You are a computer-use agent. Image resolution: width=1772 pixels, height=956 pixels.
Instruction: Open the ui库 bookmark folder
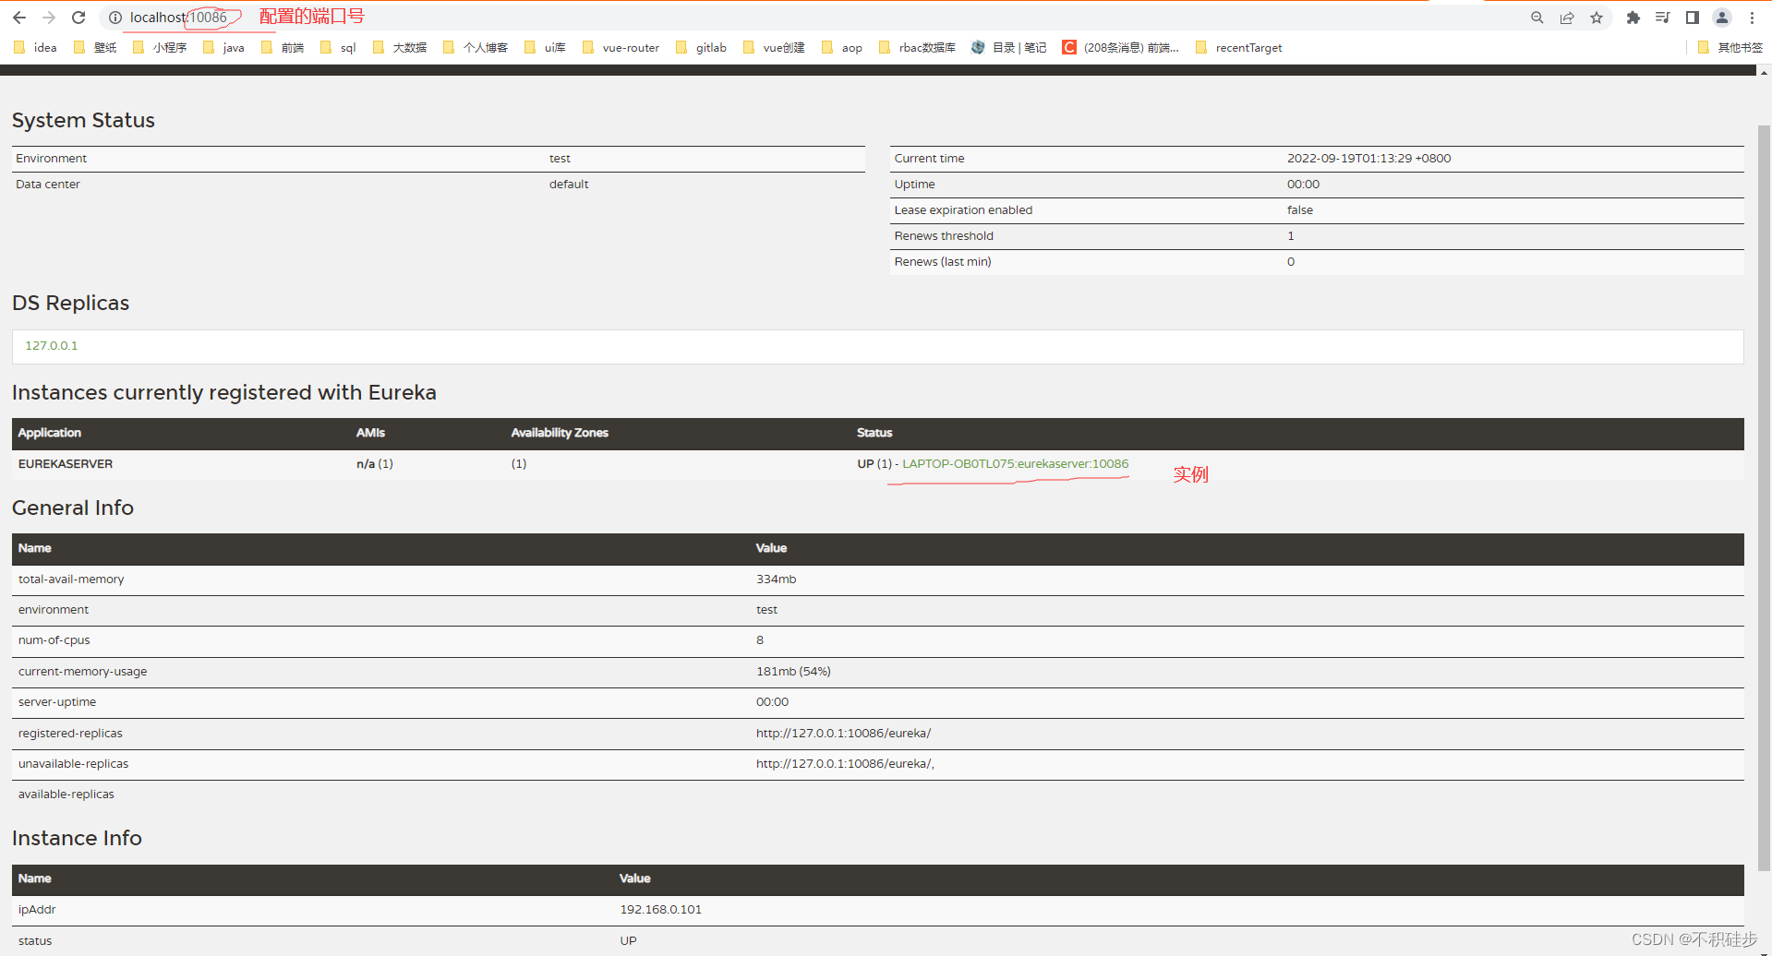pyautogui.click(x=545, y=48)
